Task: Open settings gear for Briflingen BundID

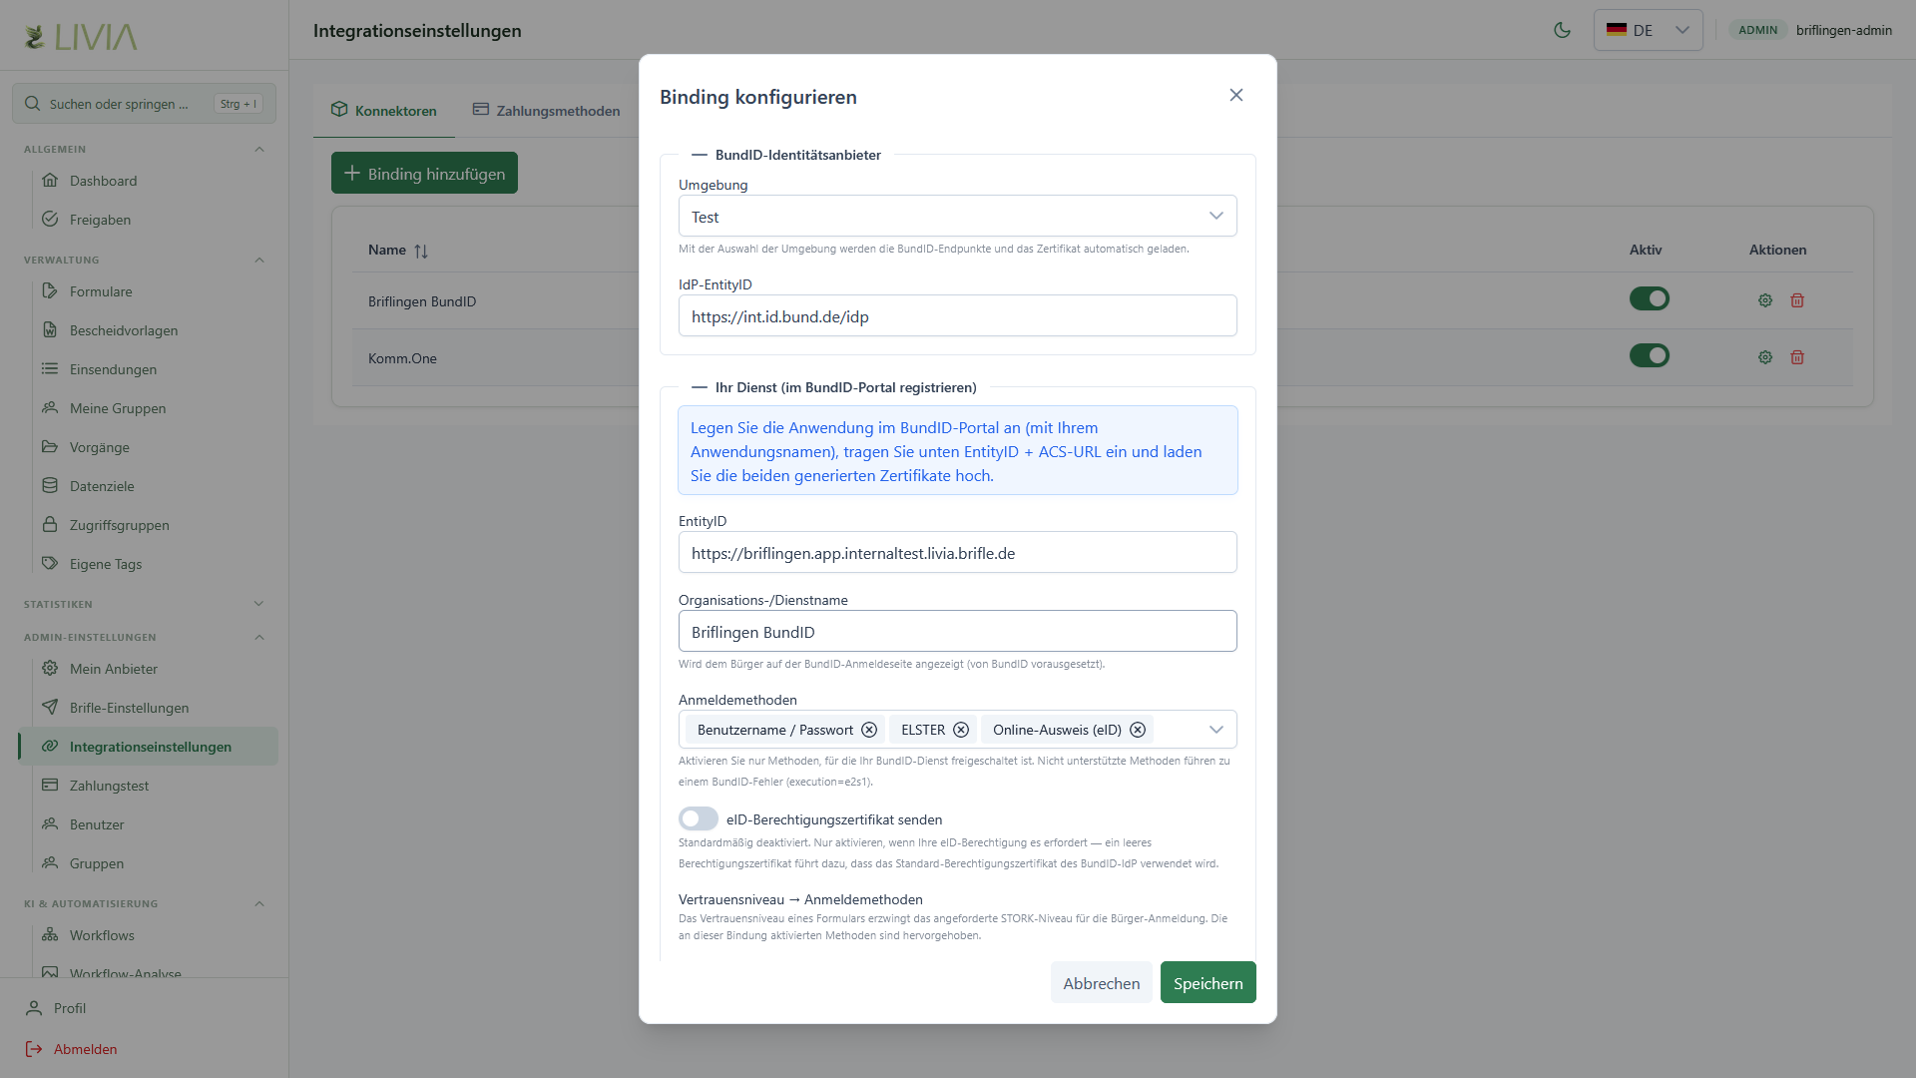Action: (1765, 300)
